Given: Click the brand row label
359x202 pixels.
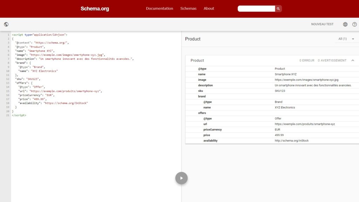Looking at the screenshot, I should [x=202, y=96].
